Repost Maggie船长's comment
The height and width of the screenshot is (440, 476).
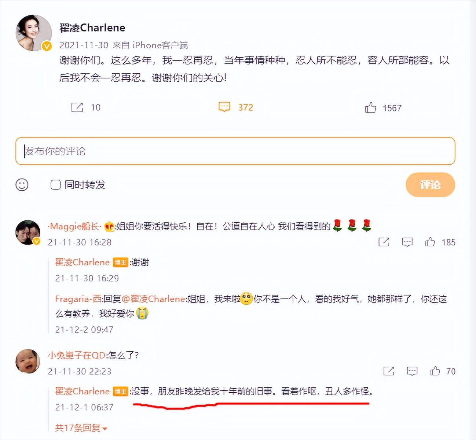(x=384, y=242)
